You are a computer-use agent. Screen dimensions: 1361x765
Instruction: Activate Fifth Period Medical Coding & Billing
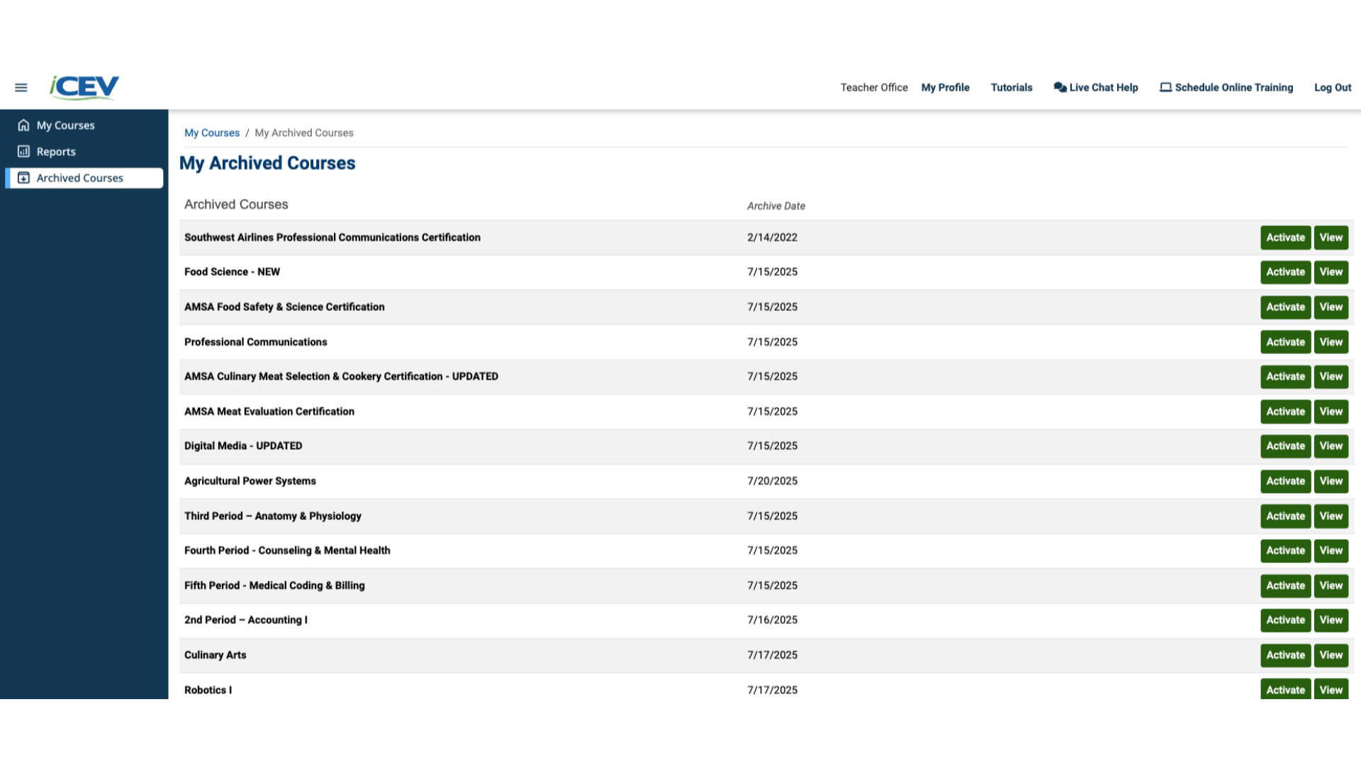click(1285, 586)
